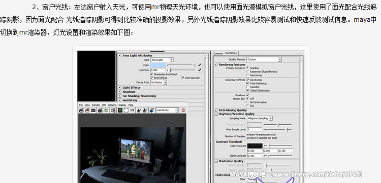This screenshot has height=183, width=381.
Task: Open the Render menu in render view
Action: (x=96, y=105)
